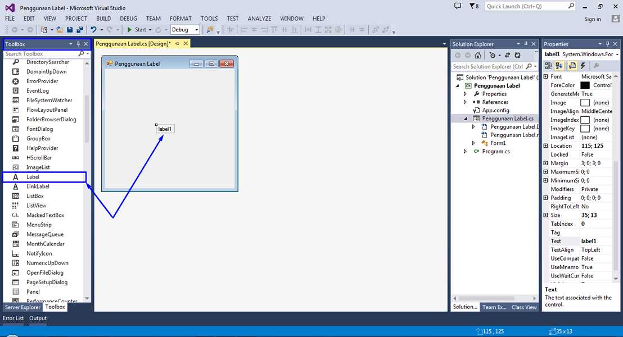Open notifications flag icon showing 8
The image size is (623, 337).
(474, 6)
